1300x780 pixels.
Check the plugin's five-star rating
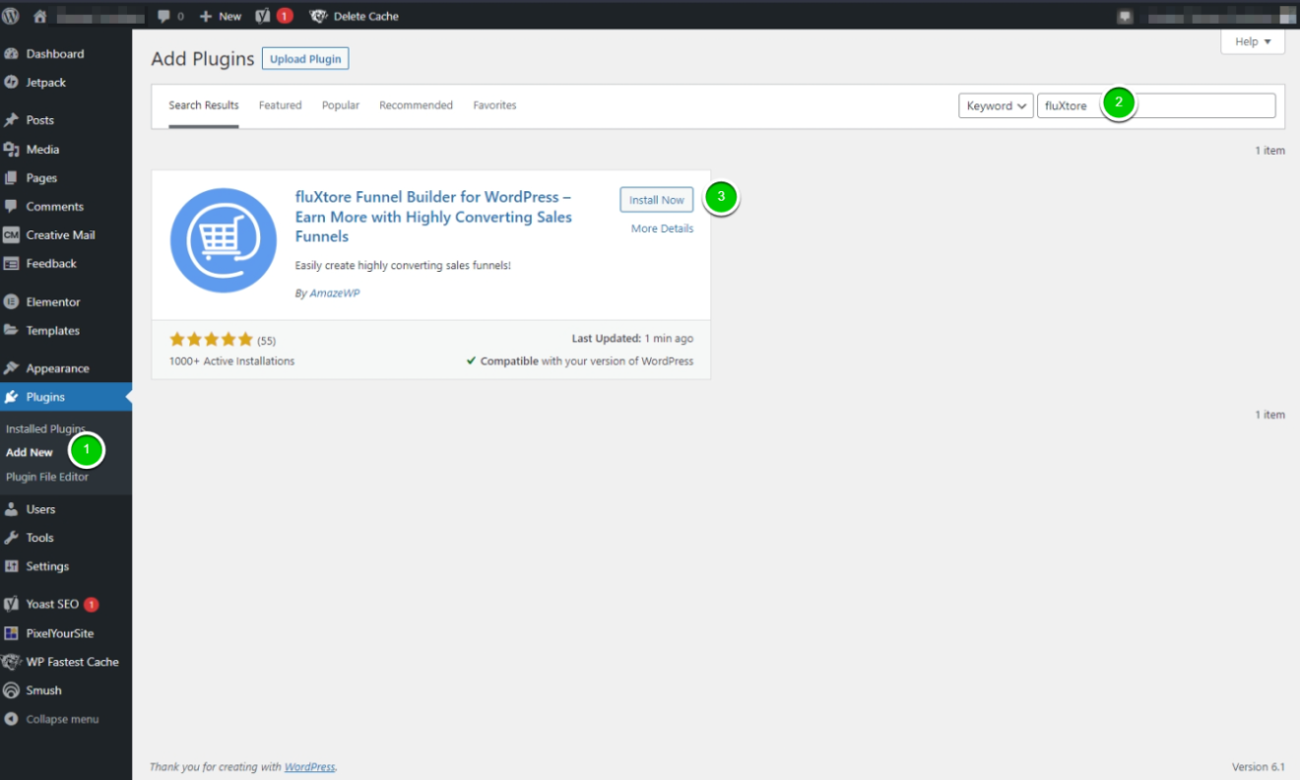click(212, 338)
